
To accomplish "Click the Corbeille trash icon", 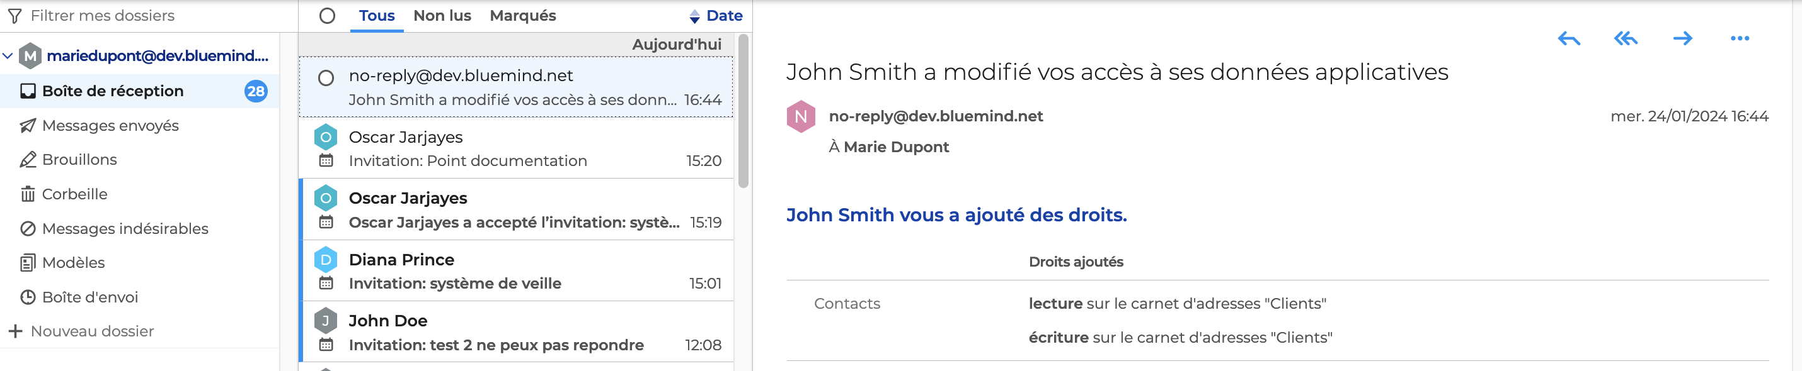I will point(28,194).
